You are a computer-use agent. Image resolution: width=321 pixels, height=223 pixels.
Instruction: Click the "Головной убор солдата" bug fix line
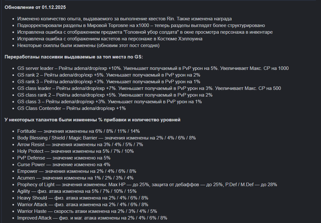(x=145, y=32)
